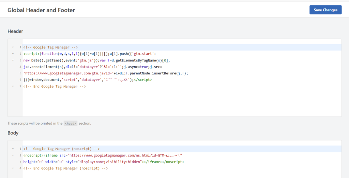Click line number 5 in Header gutter
Screen dimensions: 349x178
(20, 73)
